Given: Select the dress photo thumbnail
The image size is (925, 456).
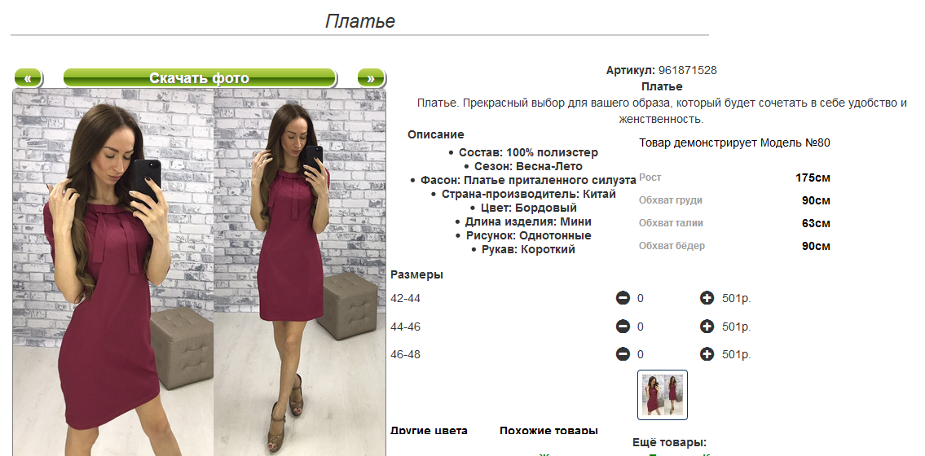Looking at the screenshot, I should click(663, 395).
